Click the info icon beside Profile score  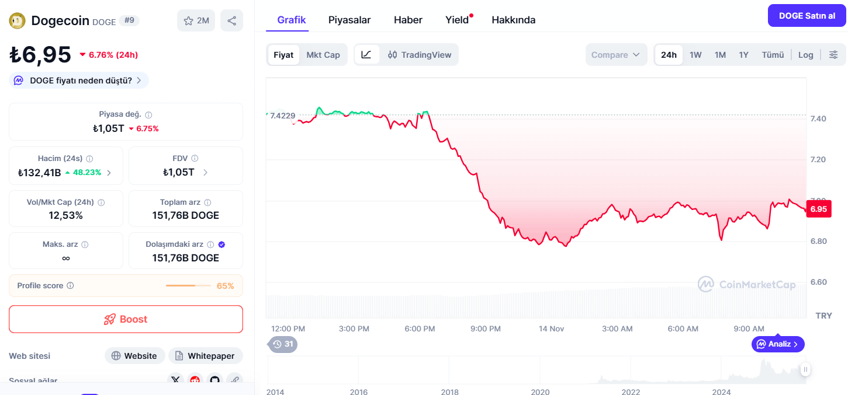point(70,286)
